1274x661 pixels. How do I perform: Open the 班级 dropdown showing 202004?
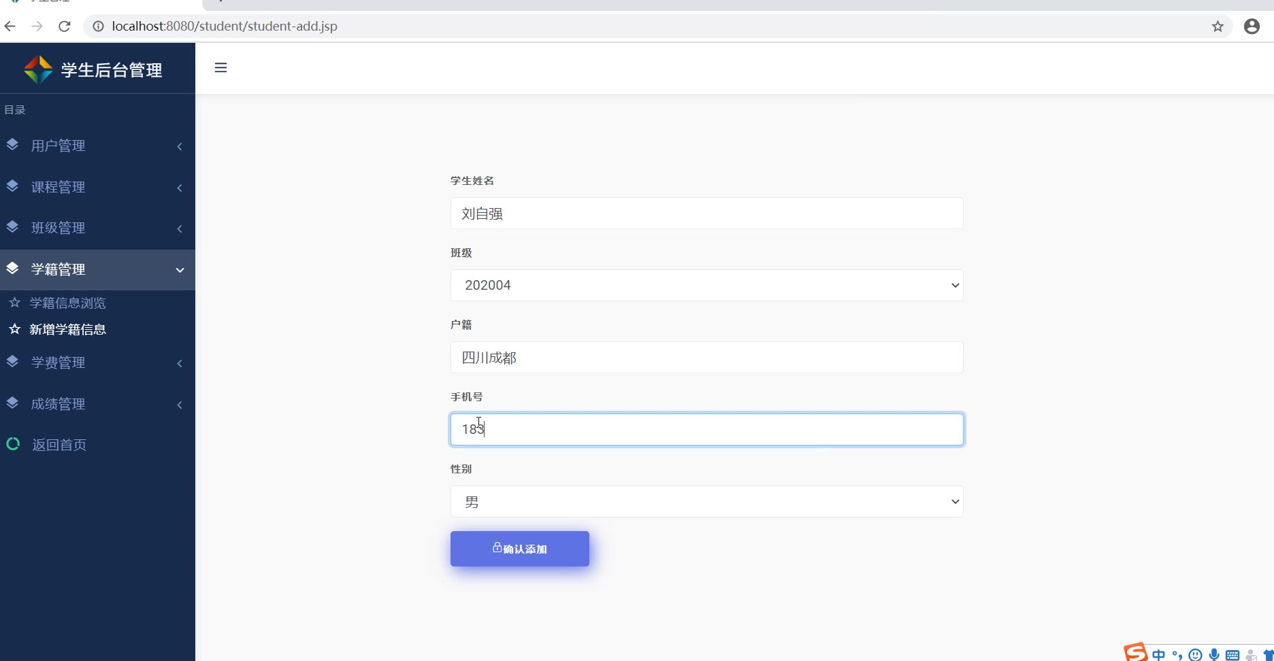[706, 285]
